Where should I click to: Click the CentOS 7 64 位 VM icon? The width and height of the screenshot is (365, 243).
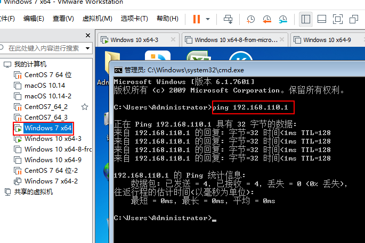tap(18, 75)
